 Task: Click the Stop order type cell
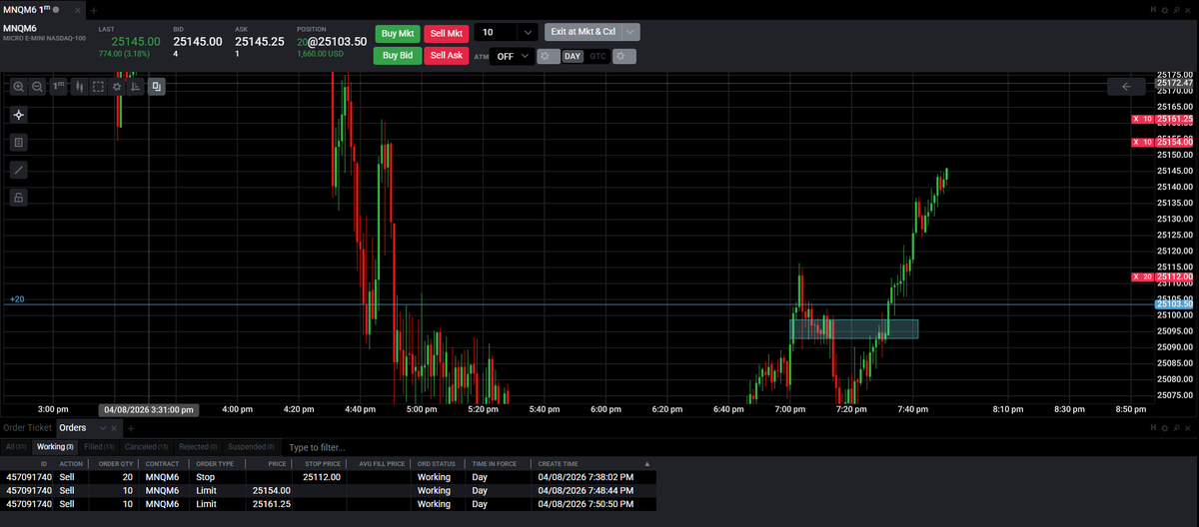pos(215,477)
